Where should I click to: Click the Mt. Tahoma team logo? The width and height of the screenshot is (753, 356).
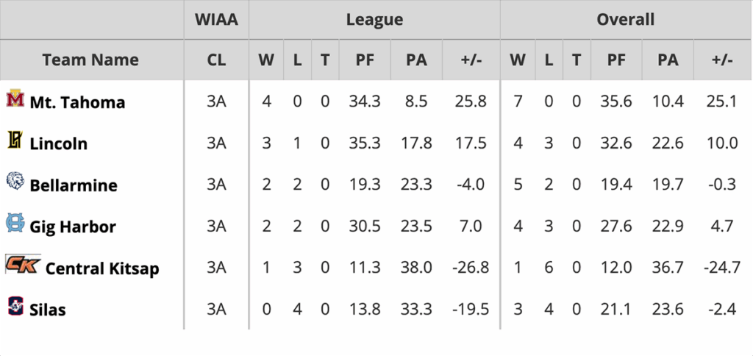[x=15, y=99]
